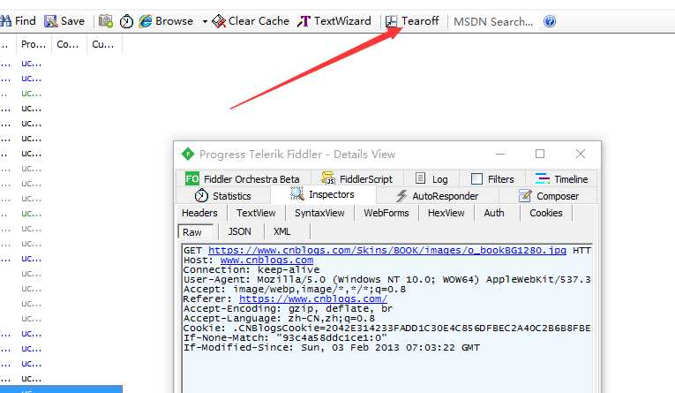Select the Auth inspector tab
The width and height of the screenshot is (675, 393).
coord(494,213)
